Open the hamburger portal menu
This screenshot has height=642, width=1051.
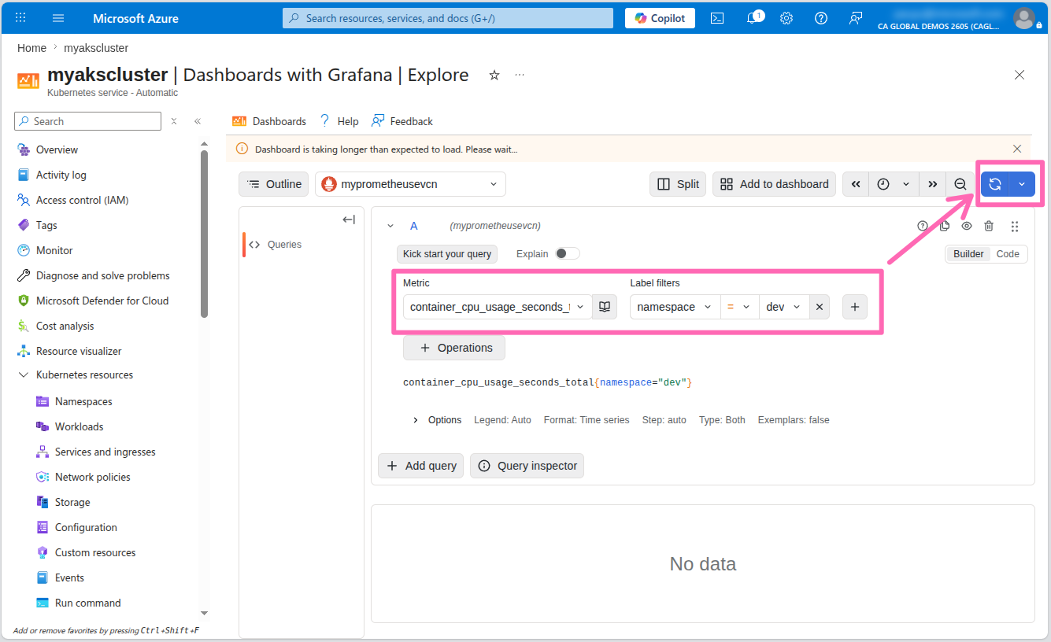[x=58, y=18]
